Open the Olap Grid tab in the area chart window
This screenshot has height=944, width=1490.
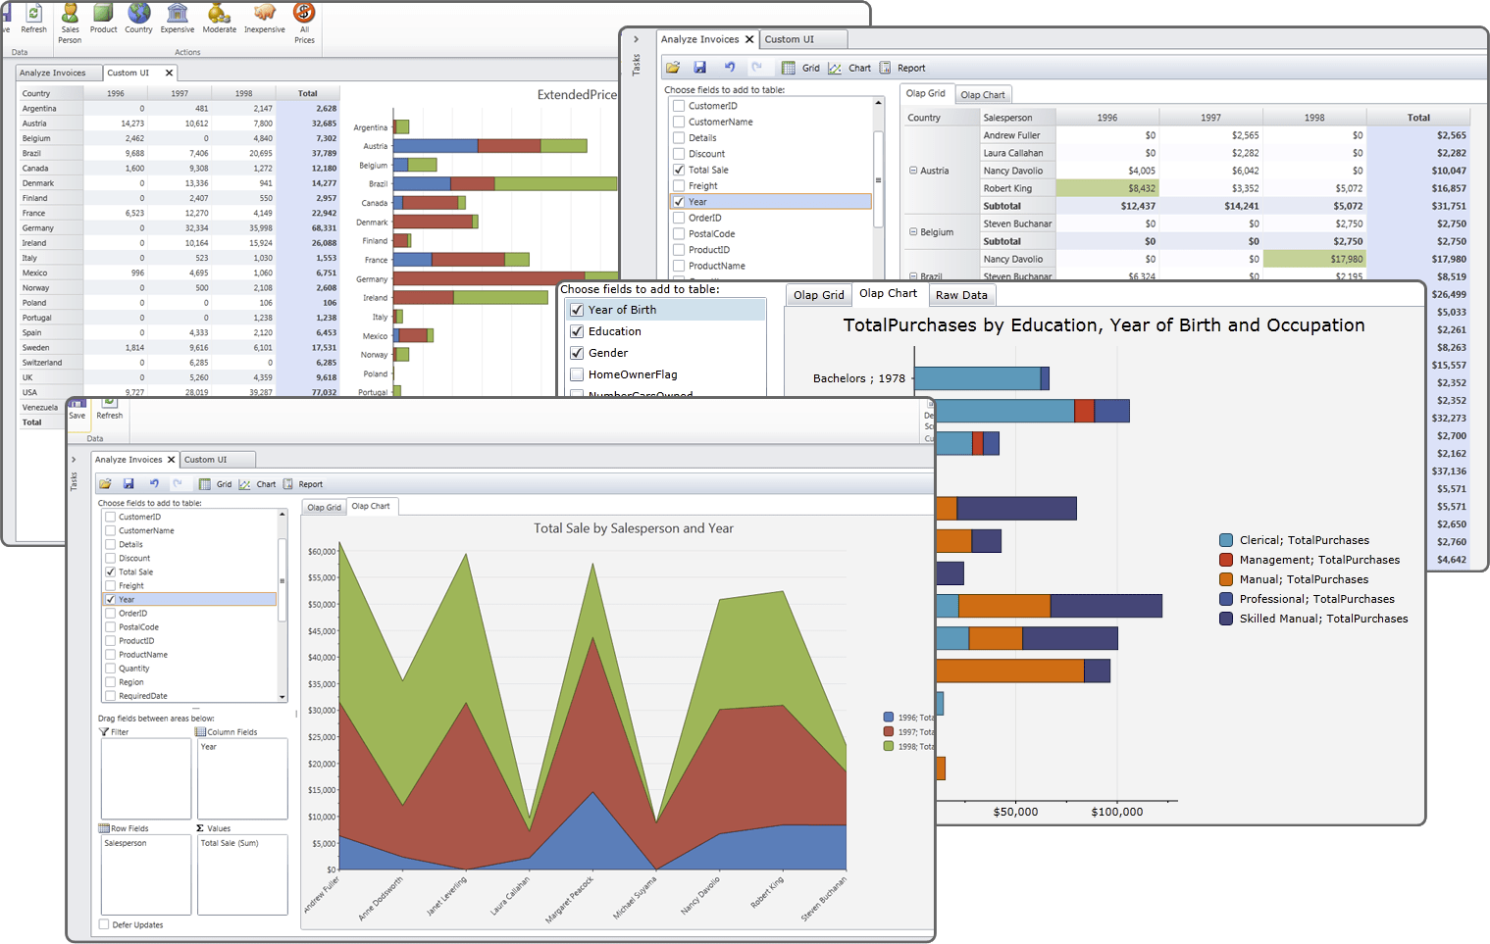[324, 507]
